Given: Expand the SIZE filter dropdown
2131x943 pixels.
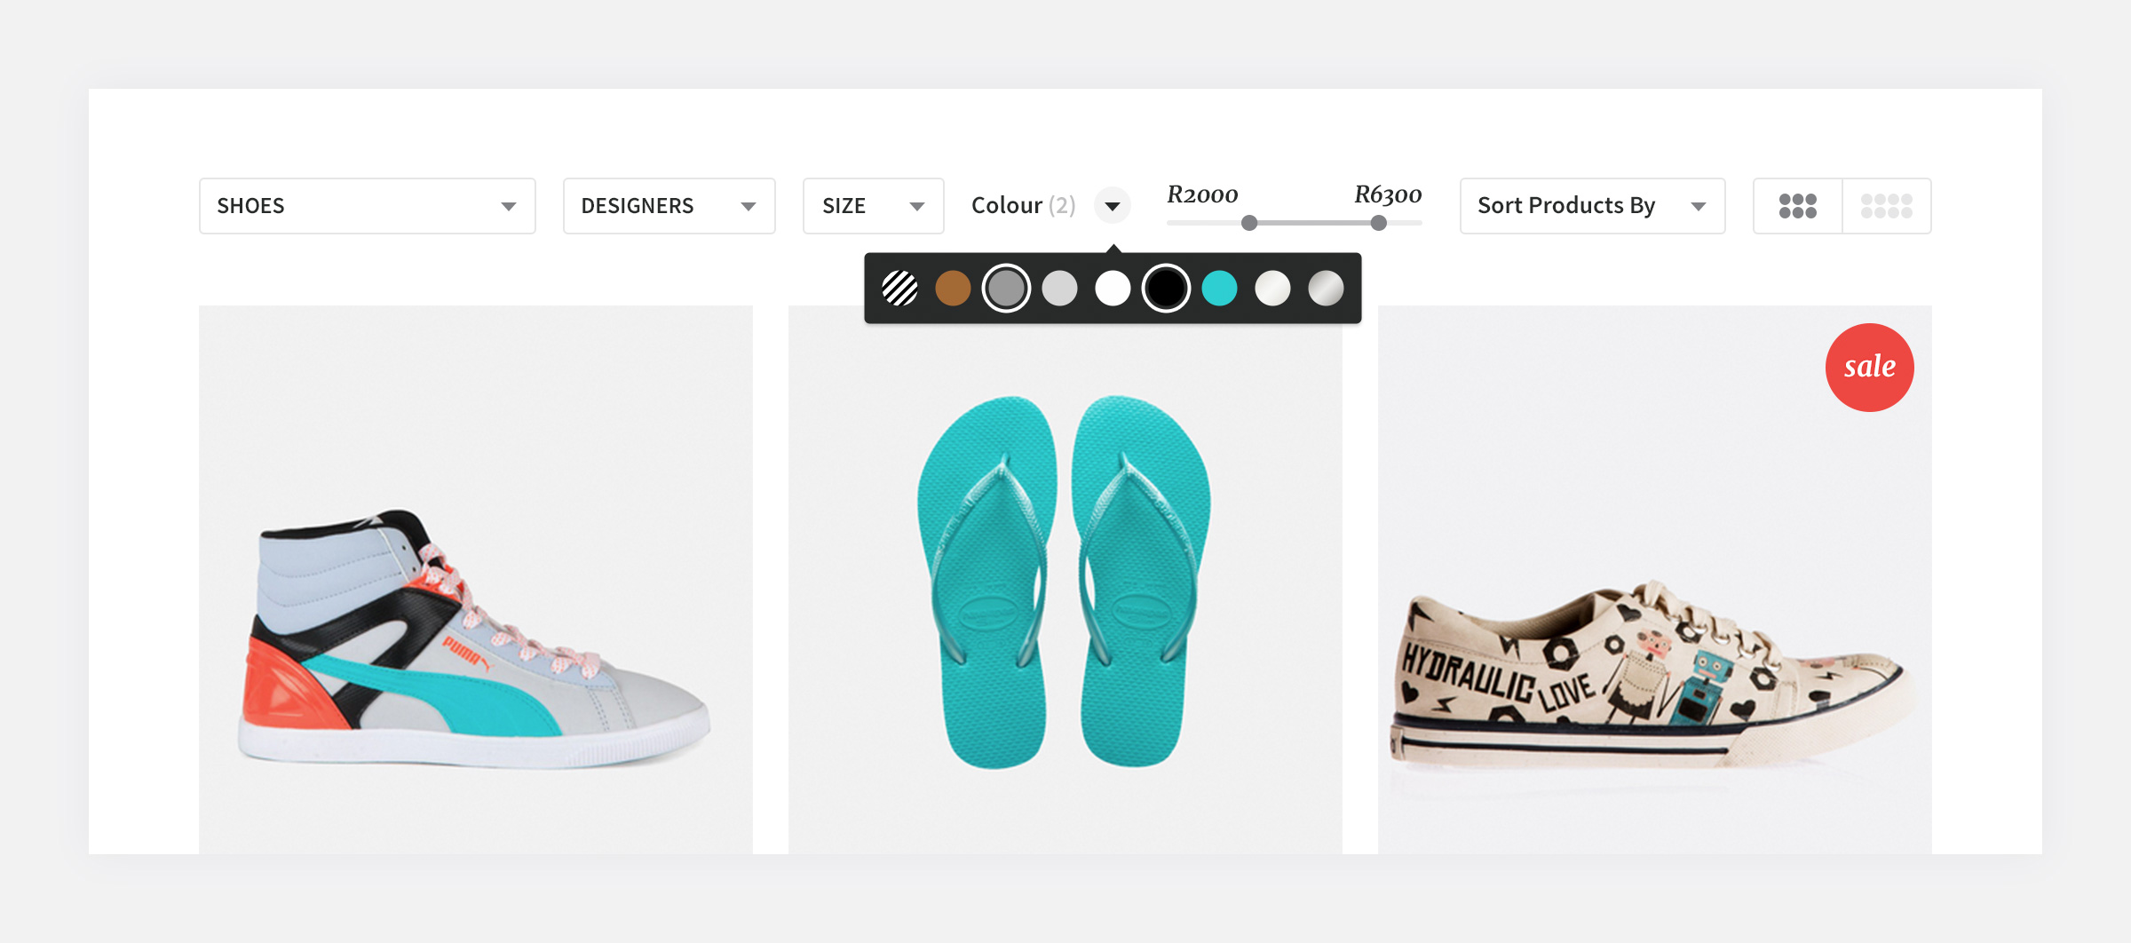Looking at the screenshot, I should [x=874, y=206].
